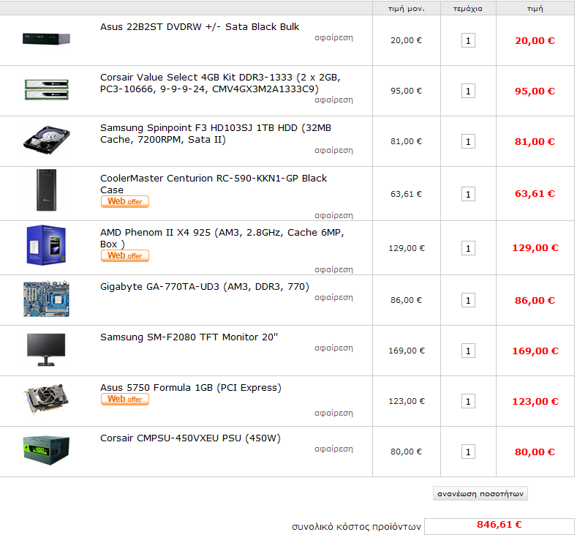Viewport: 577px width, 535px height.
Task: Open the AMD Phenom II box image
Action: 46,245
